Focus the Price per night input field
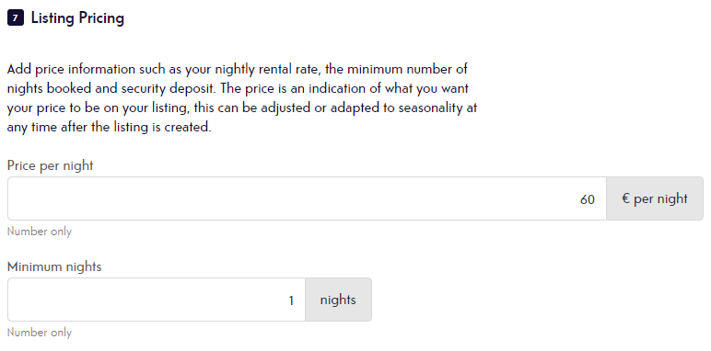Screen dimensions: 711x351 [307, 198]
